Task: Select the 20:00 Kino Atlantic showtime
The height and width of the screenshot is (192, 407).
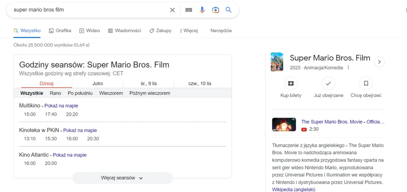Action: click(50, 163)
